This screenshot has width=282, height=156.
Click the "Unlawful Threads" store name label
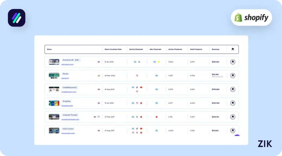70,115
